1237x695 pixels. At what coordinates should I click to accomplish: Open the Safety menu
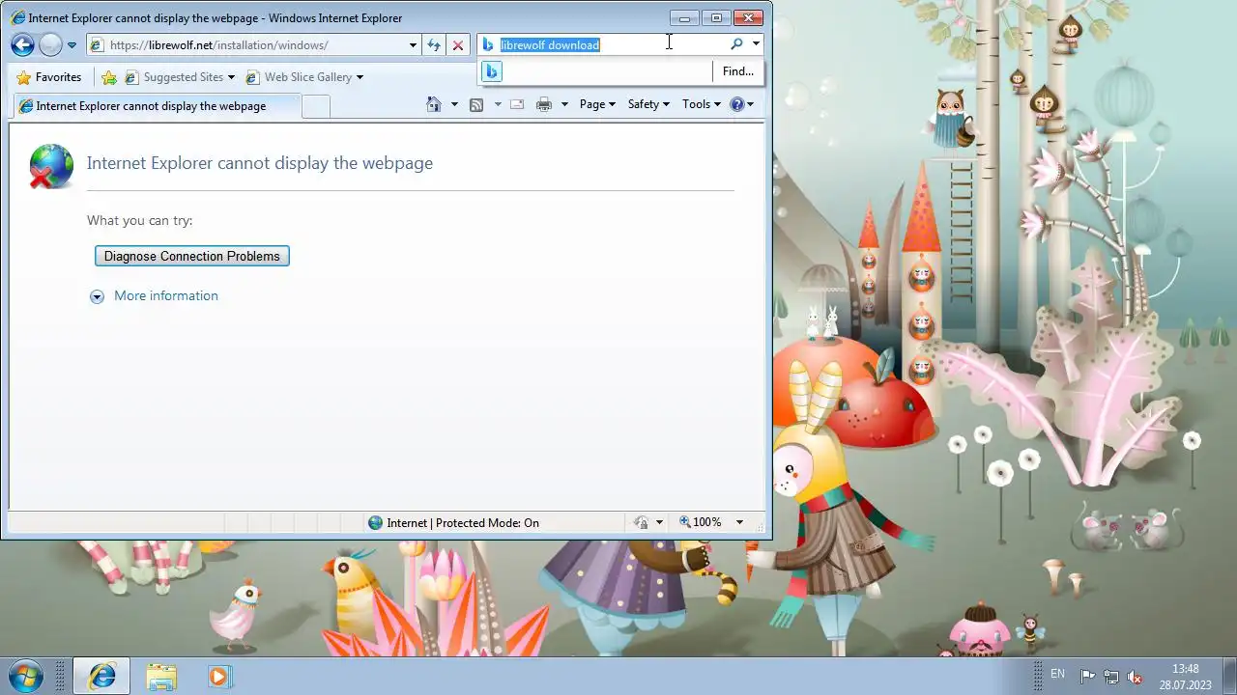coord(648,104)
